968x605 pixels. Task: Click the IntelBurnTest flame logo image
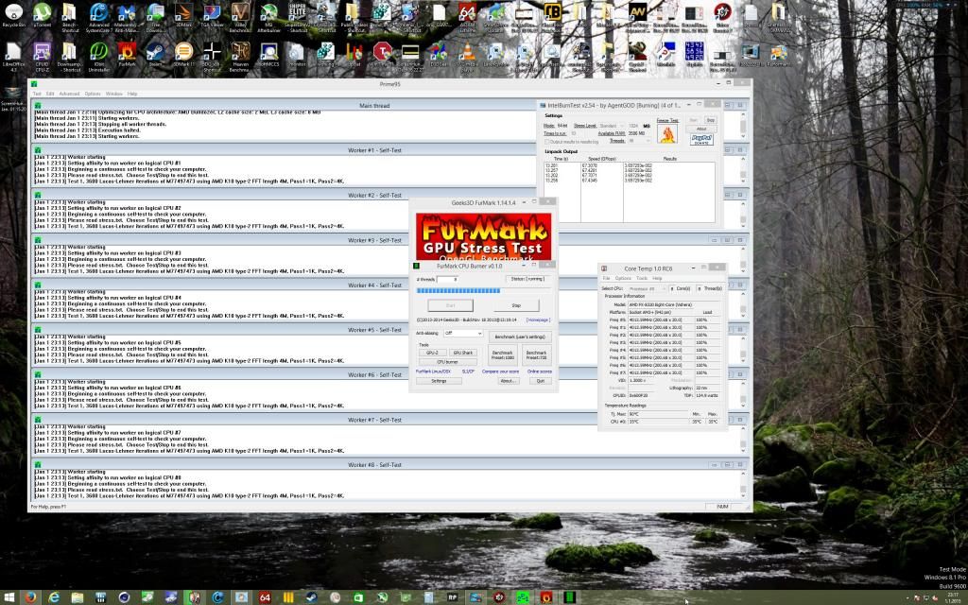pyautogui.click(x=667, y=133)
